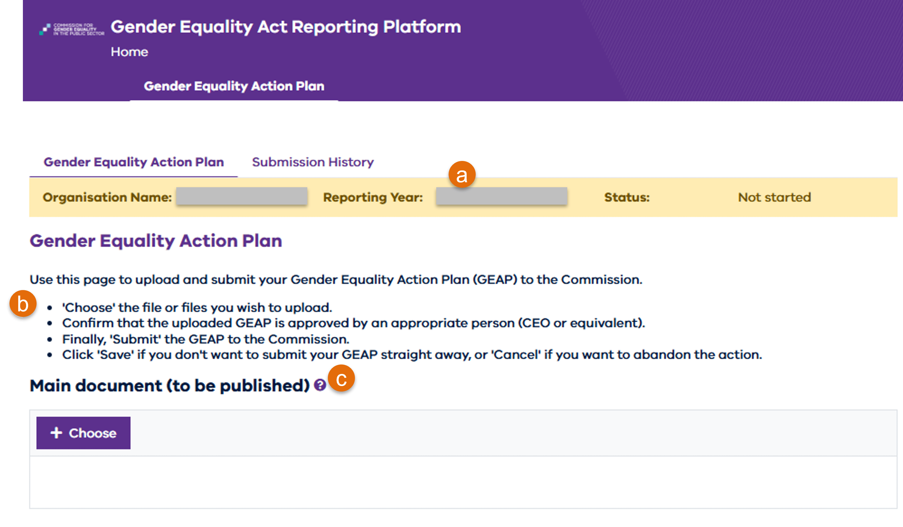Open the help icon beside Main document
903x527 pixels.
320,385
